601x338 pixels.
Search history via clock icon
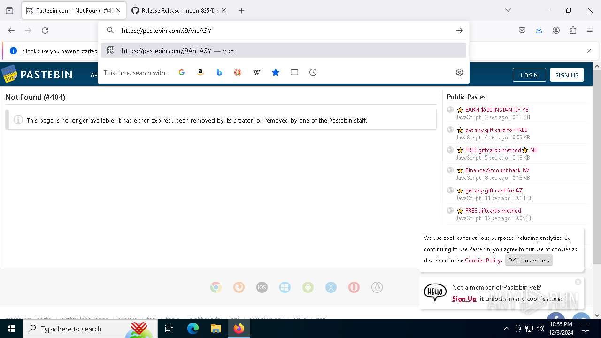pos(313,72)
